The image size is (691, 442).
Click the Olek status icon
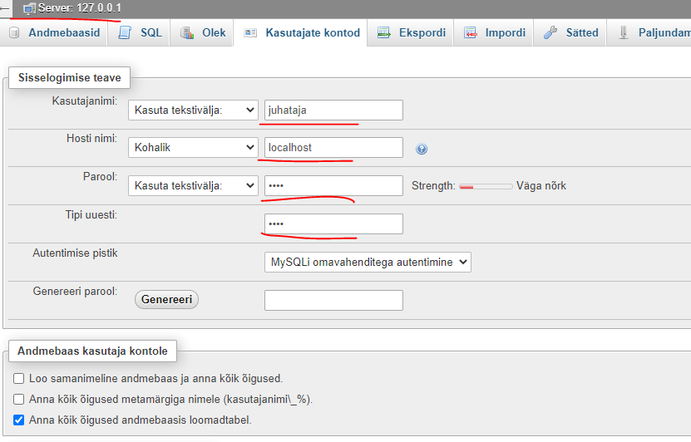click(188, 33)
